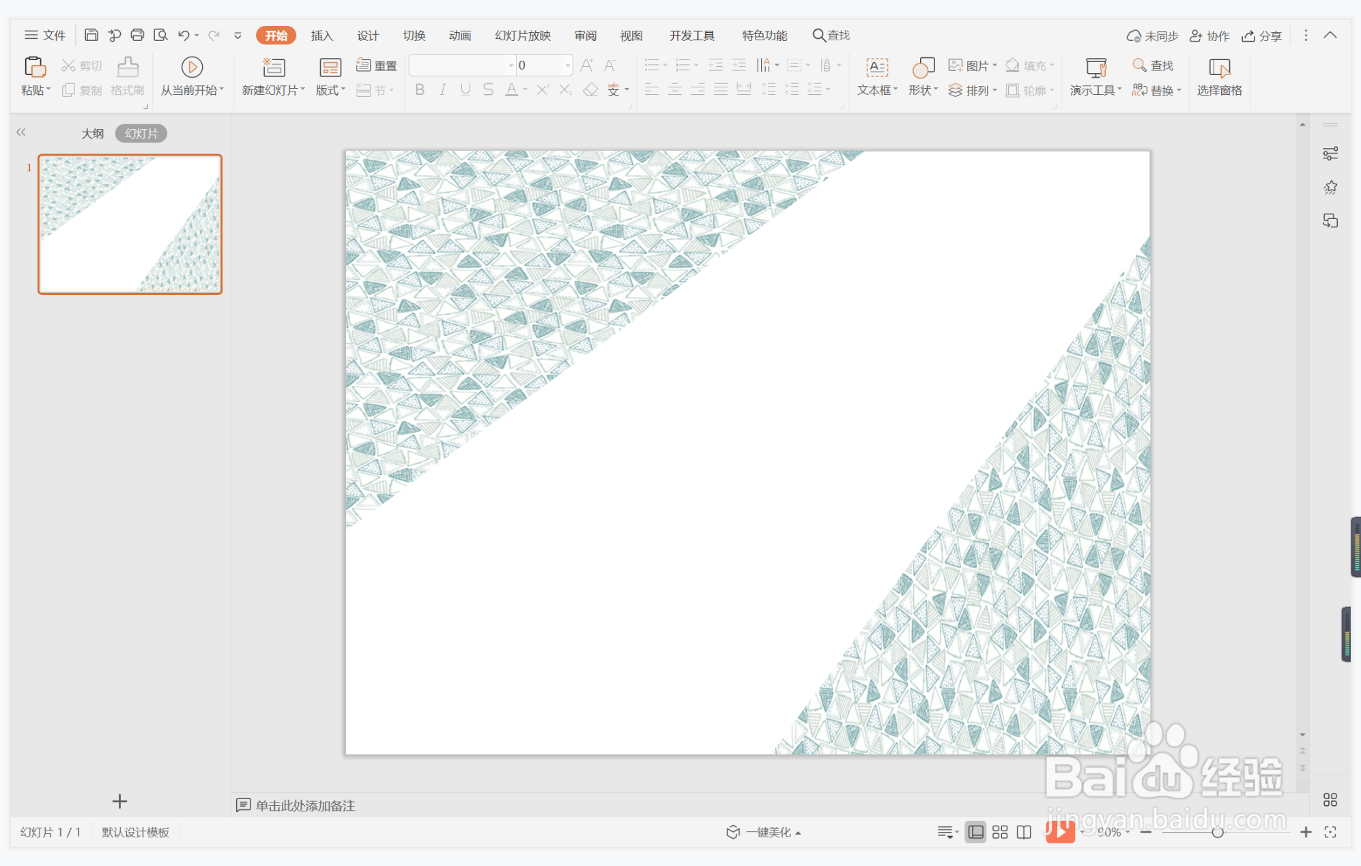This screenshot has height=866, width=1361.
Task: Toggle normal view in status bar
Action: pos(975,832)
